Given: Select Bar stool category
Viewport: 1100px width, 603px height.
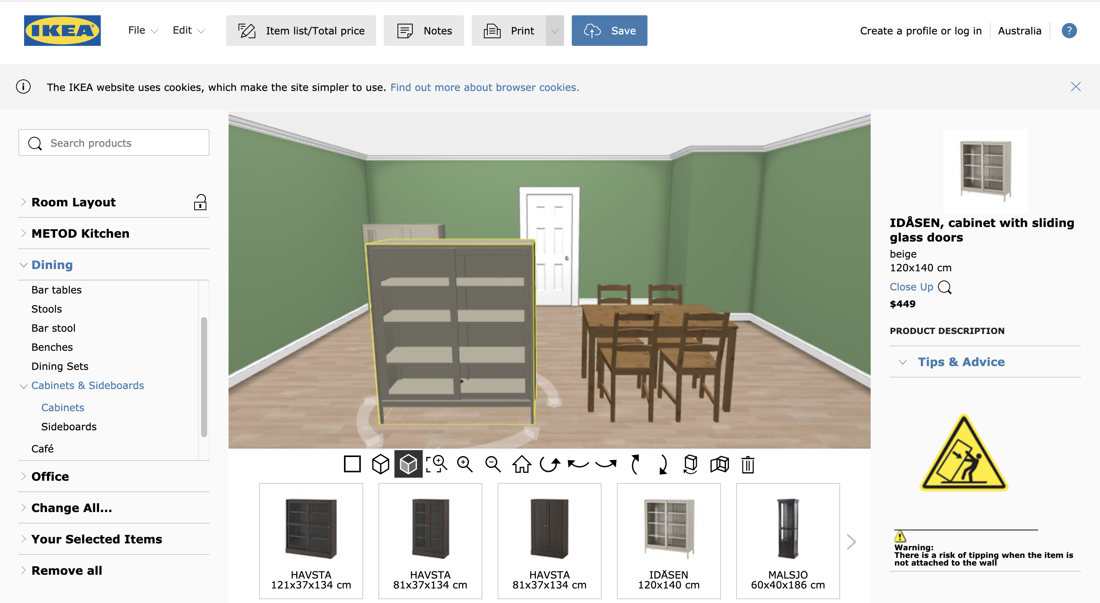Looking at the screenshot, I should 54,328.
